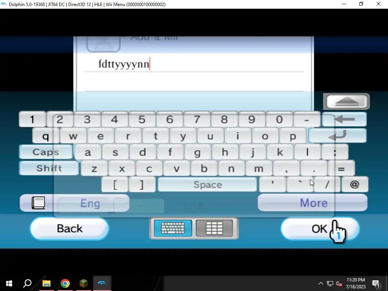This screenshot has height=291, width=388.
Task: Tap the h letter key
Action: (x=225, y=152)
